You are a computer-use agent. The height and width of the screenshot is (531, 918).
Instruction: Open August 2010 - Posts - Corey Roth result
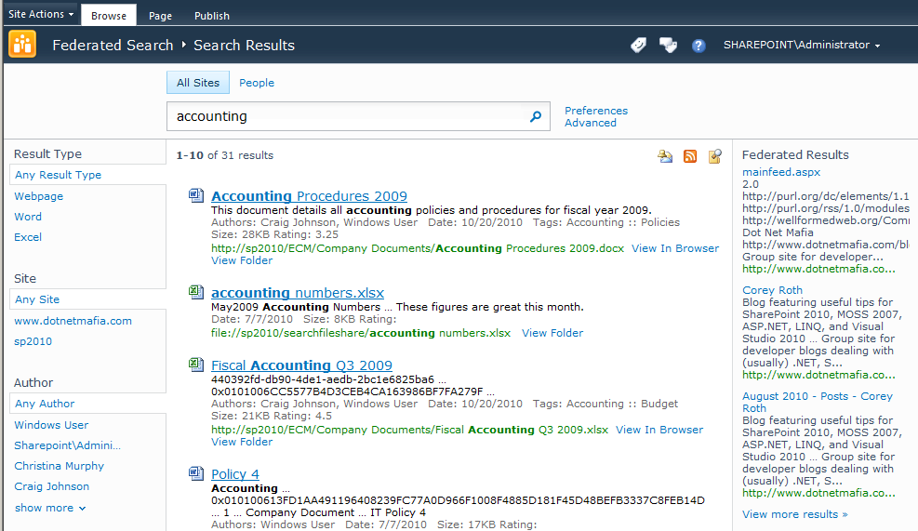(x=818, y=402)
